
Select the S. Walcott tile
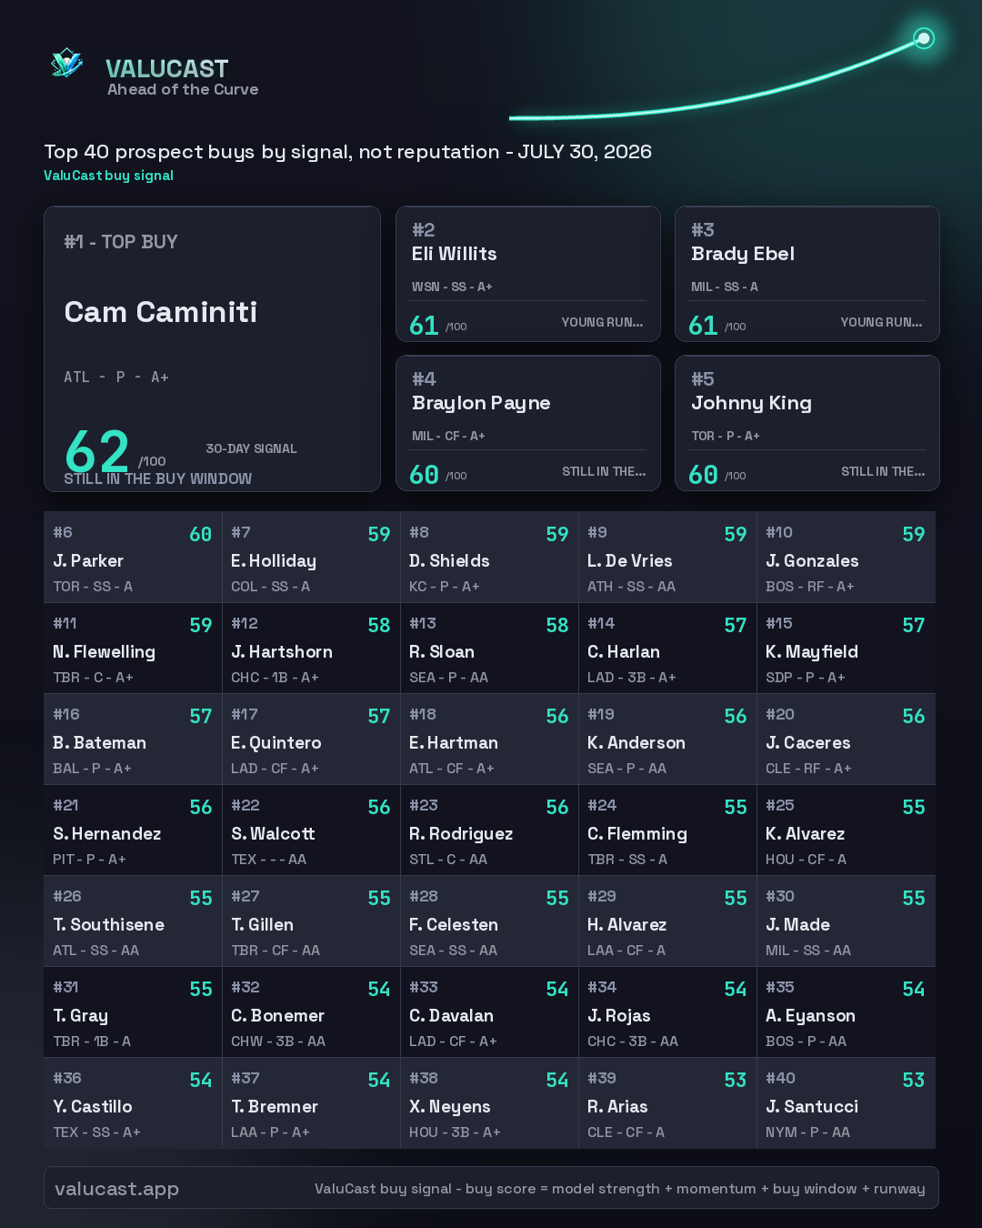click(x=311, y=830)
